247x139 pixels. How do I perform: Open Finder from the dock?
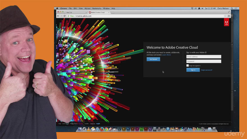point(80,129)
